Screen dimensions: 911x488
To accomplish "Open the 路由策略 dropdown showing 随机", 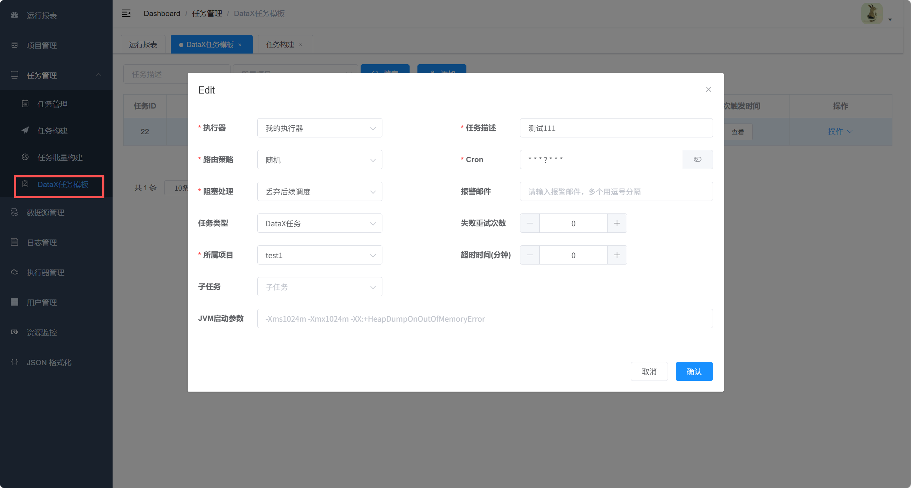I will pyautogui.click(x=320, y=160).
